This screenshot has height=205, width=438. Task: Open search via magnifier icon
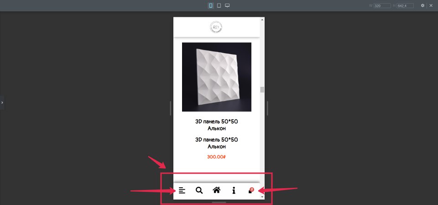pyautogui.click(x=199, y=190)
